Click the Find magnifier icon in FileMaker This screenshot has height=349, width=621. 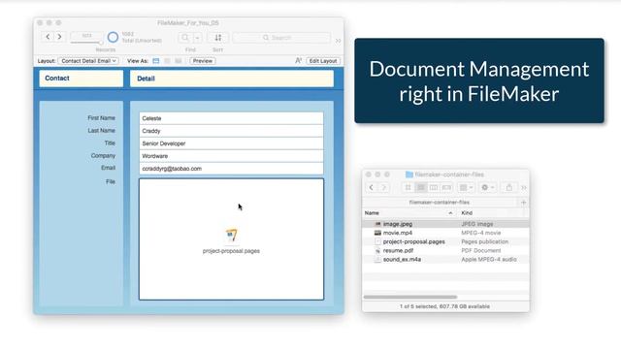click(185, 38)
